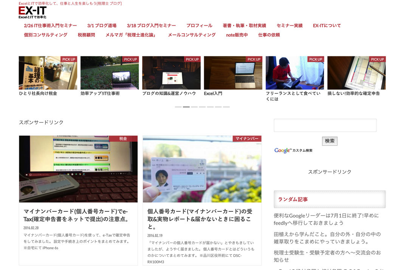Select the active second carousel indicator
Viewport: 415px width, 270px height.
[x=186, y=107]
